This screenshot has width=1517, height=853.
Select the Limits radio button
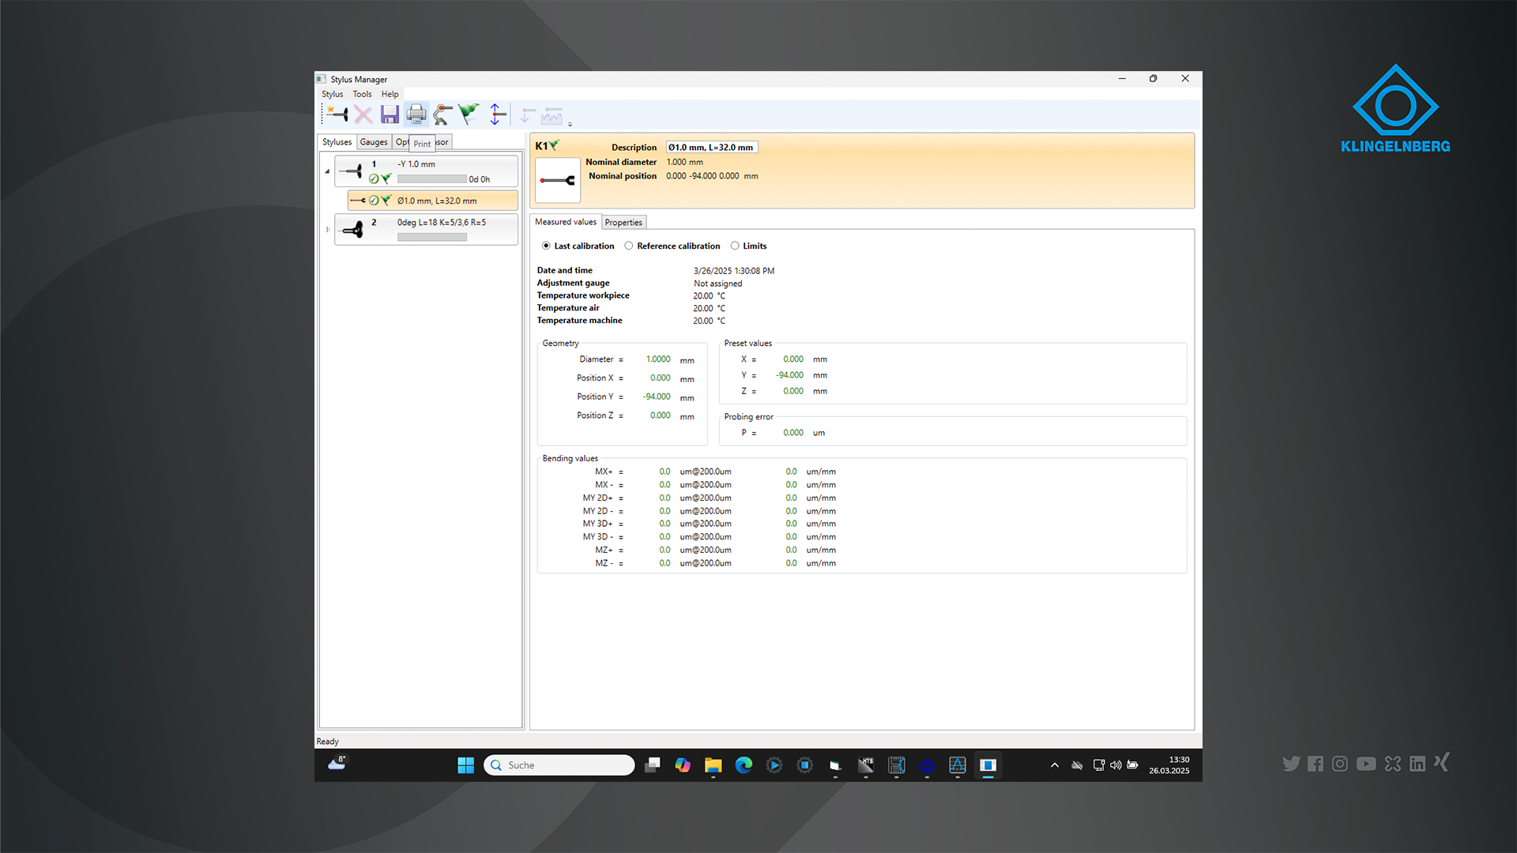[x=735, y=246]
